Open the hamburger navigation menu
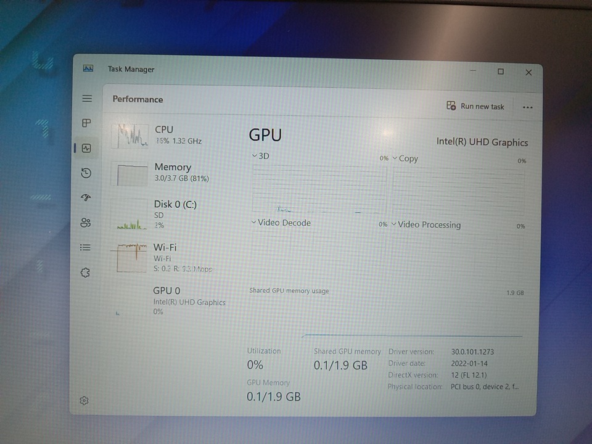The width and height of the screenshot is (592, 444). pyautogui.click(x=86, y=99)
